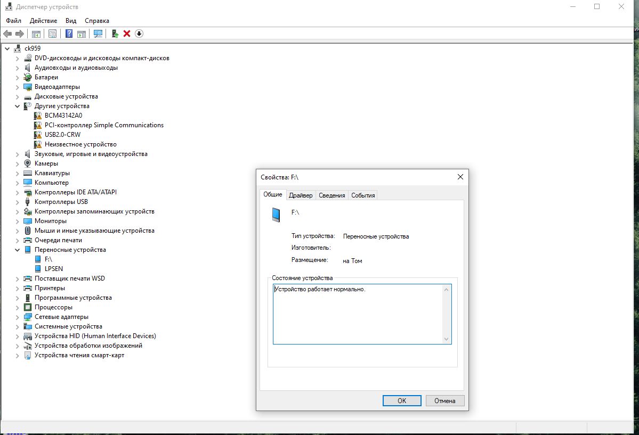Select the Сетевые адаптеры icon

[28, 317]
